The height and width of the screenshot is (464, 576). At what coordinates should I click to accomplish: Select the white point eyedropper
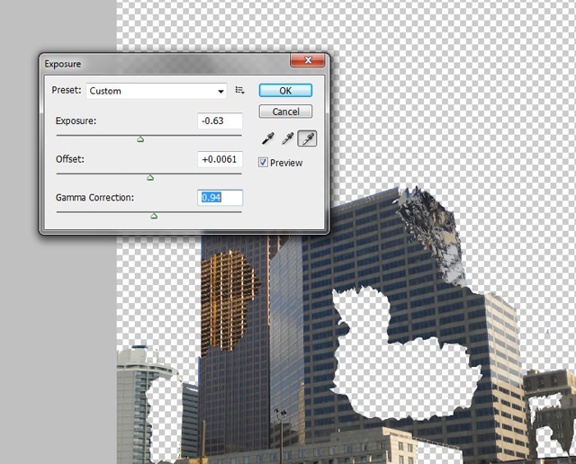coord(307,138)
